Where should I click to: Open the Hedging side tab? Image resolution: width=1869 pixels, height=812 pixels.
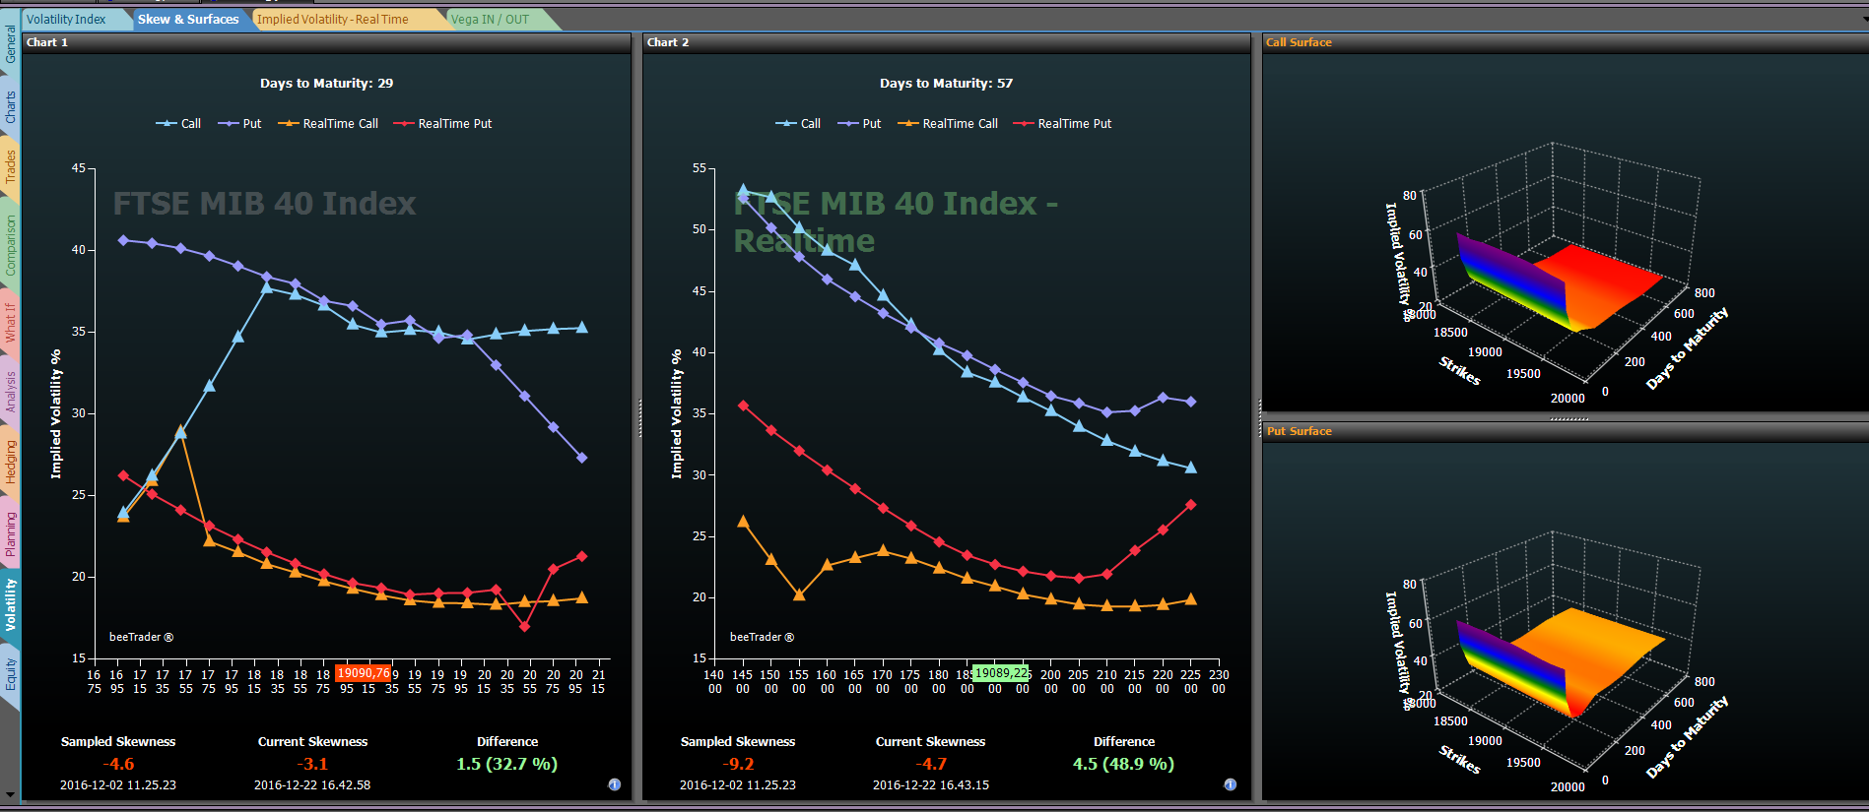(10, 462)
